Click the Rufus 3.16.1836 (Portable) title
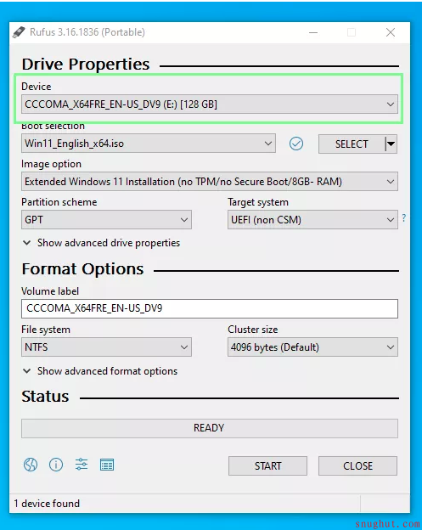The width and height of the screenshot is (422, 530). [87, 32]
